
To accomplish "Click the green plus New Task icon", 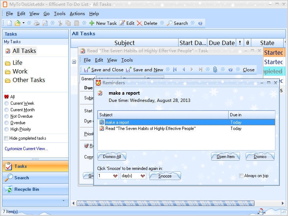I will point(92,23).
